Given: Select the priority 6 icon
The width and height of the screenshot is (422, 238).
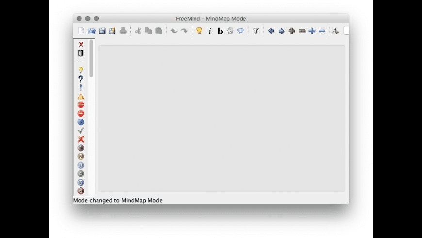Looking at the screenshot, I should coord(81,191).
